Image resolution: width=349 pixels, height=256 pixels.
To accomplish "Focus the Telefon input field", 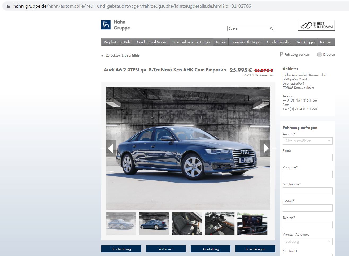I will click(308, 225).
